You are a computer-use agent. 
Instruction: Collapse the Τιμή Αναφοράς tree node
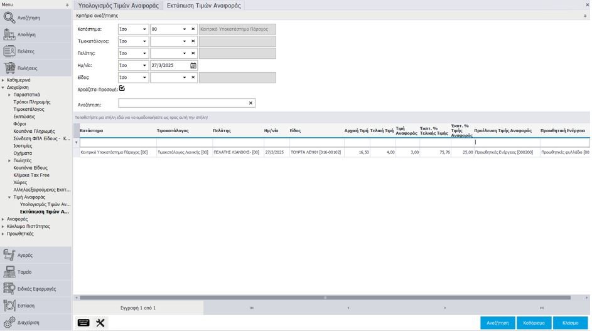pyautogui.click(x=9, y=197)
